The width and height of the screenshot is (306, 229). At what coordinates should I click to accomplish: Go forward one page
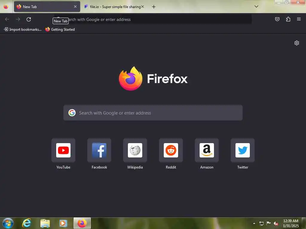tap(18, 19)
